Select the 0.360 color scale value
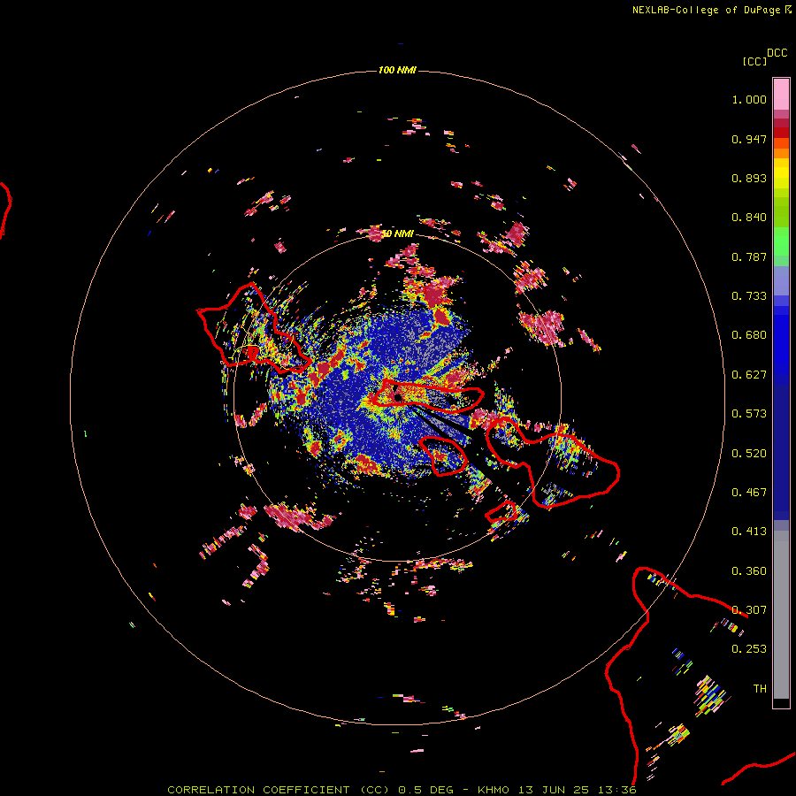Viewport: 796px width, 796px height. tap(749, 571)
